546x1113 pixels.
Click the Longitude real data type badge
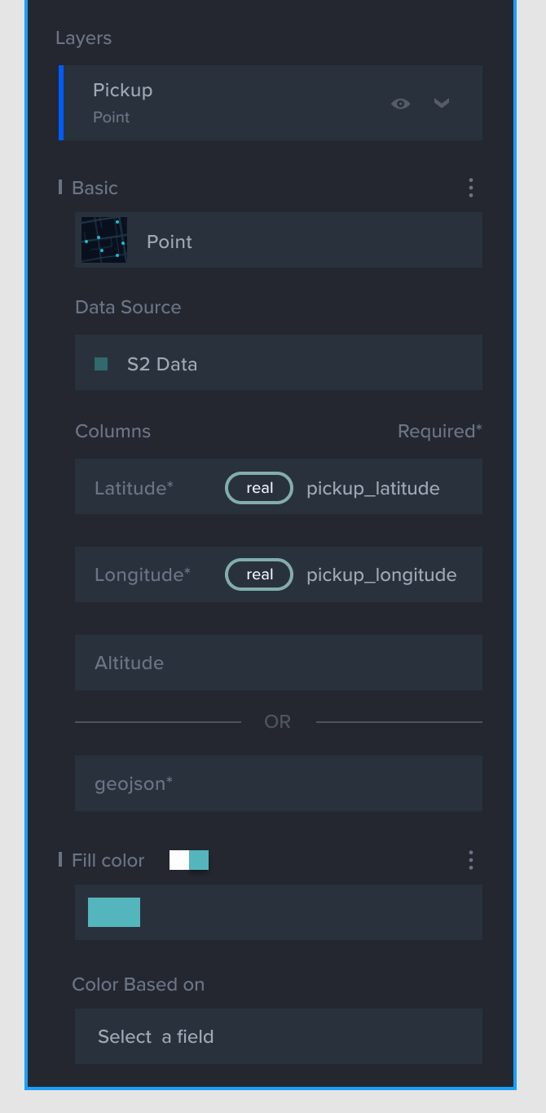point(258,574)
